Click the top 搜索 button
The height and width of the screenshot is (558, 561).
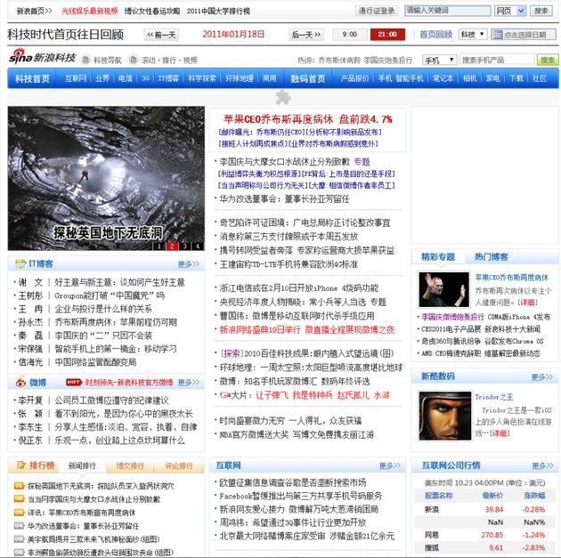click(541, 11)
